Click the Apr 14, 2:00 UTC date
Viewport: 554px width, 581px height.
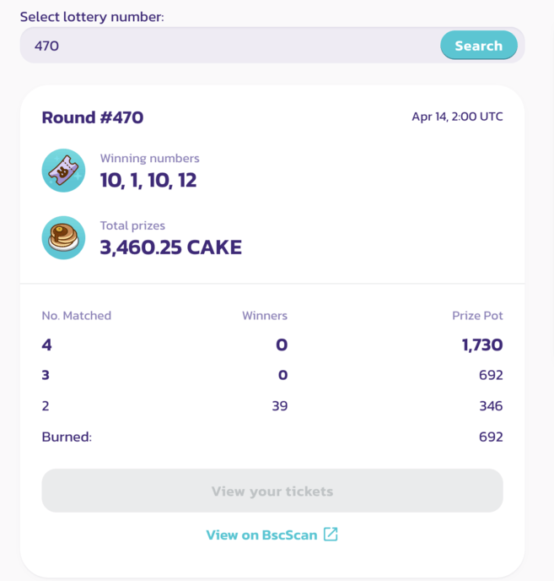(x=457, y=117)
